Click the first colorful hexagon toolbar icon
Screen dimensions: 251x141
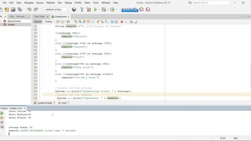[x=142, y=9]
